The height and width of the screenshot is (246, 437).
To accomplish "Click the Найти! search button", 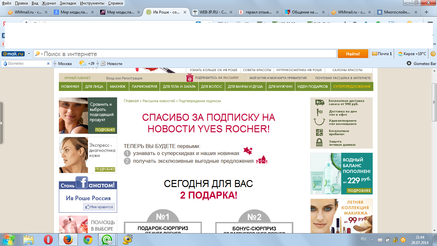I will pos(353,54).
